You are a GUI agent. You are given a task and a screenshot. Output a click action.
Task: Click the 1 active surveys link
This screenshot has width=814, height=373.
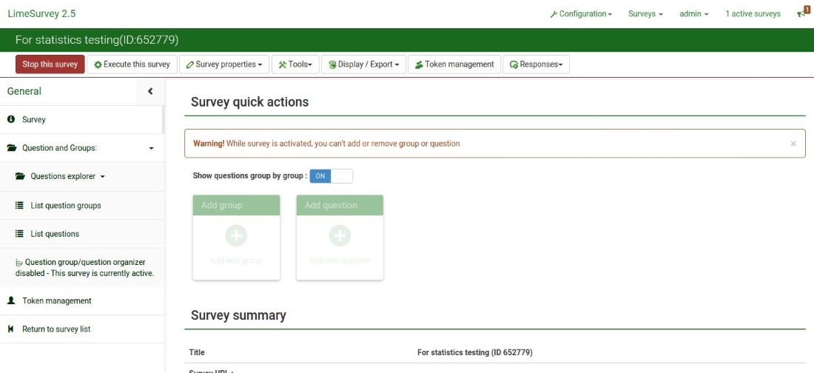753,14
